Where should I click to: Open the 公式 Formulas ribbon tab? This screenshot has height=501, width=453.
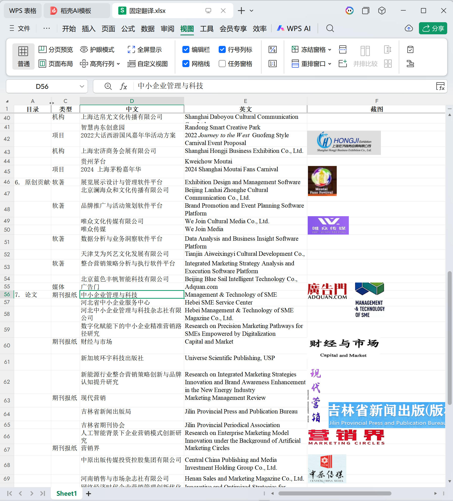128,29
